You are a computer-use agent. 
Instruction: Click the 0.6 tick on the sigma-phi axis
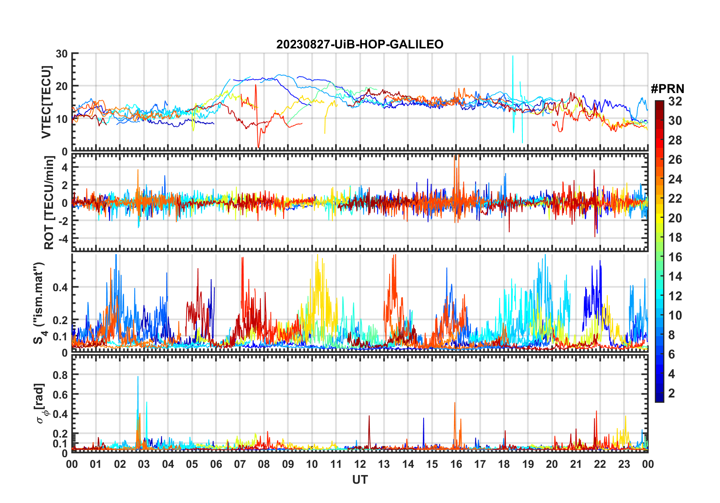point(60,395)
